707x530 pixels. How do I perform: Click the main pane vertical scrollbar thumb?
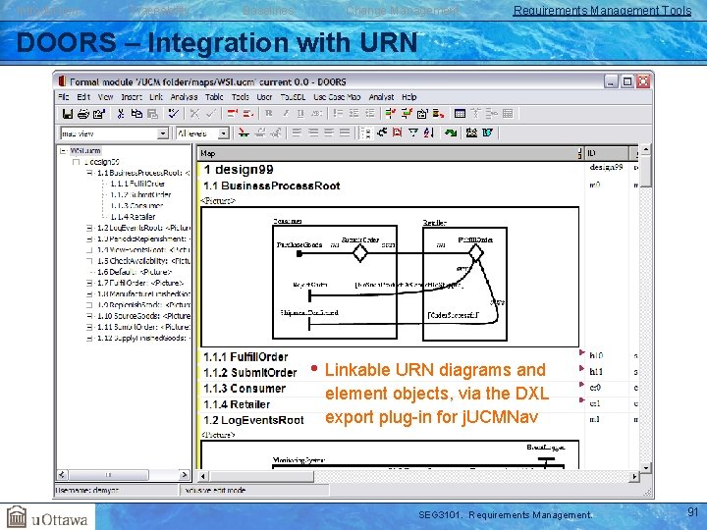[x=646, y=172]
